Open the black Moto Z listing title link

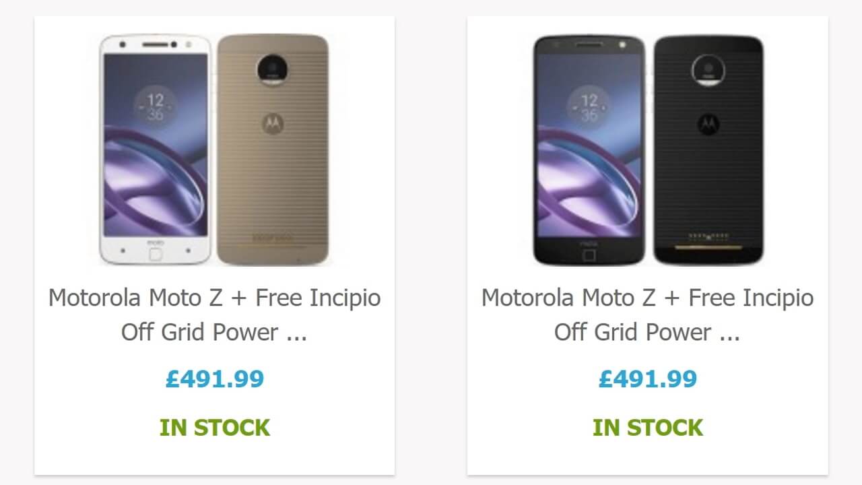pyautogui.click(x=648, y=315)
